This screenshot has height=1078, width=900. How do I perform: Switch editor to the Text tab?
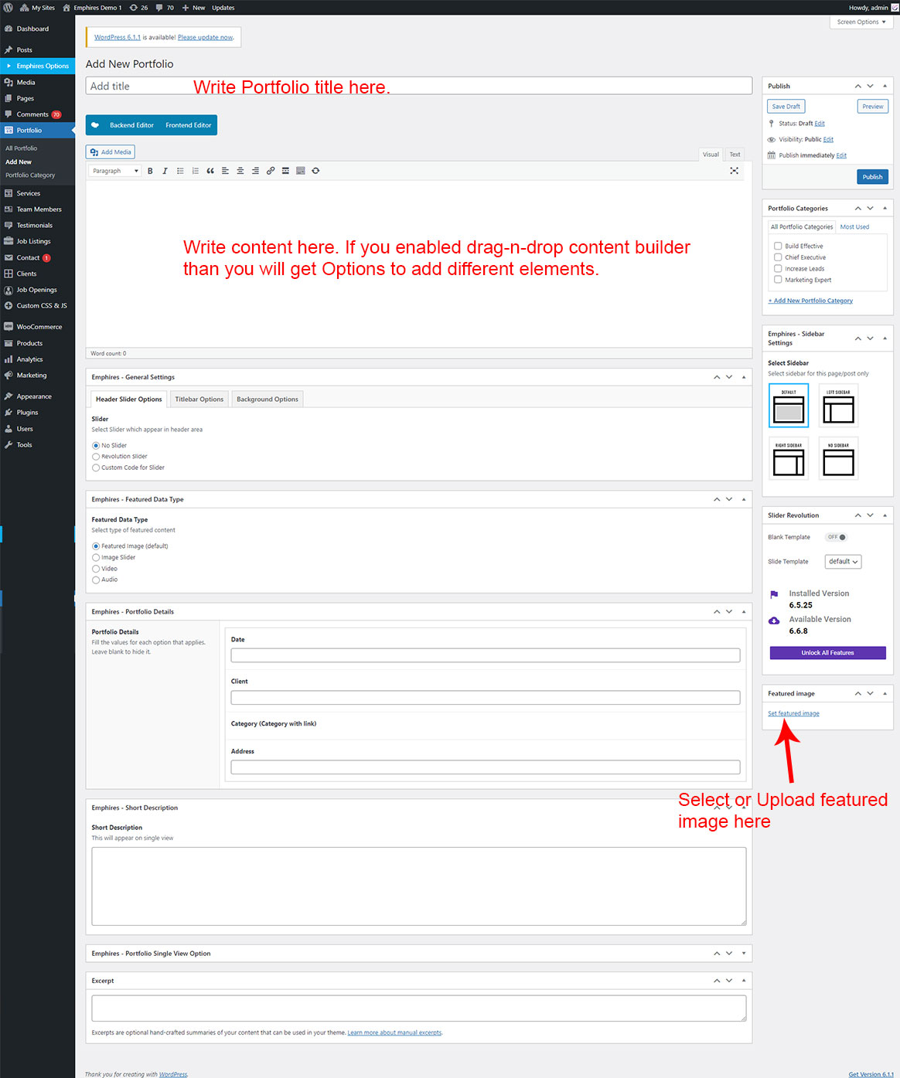click(x=735, y=155)
